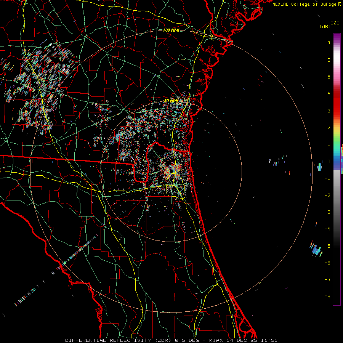Click the color scale tick value -4

point(327,229)
